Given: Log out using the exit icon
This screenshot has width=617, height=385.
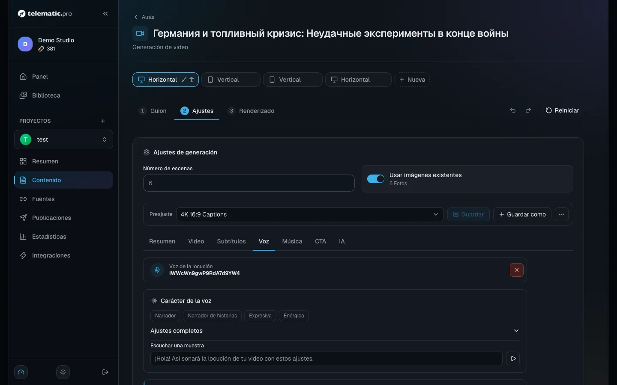Looking at the screenshot, I should pos(105,372).
